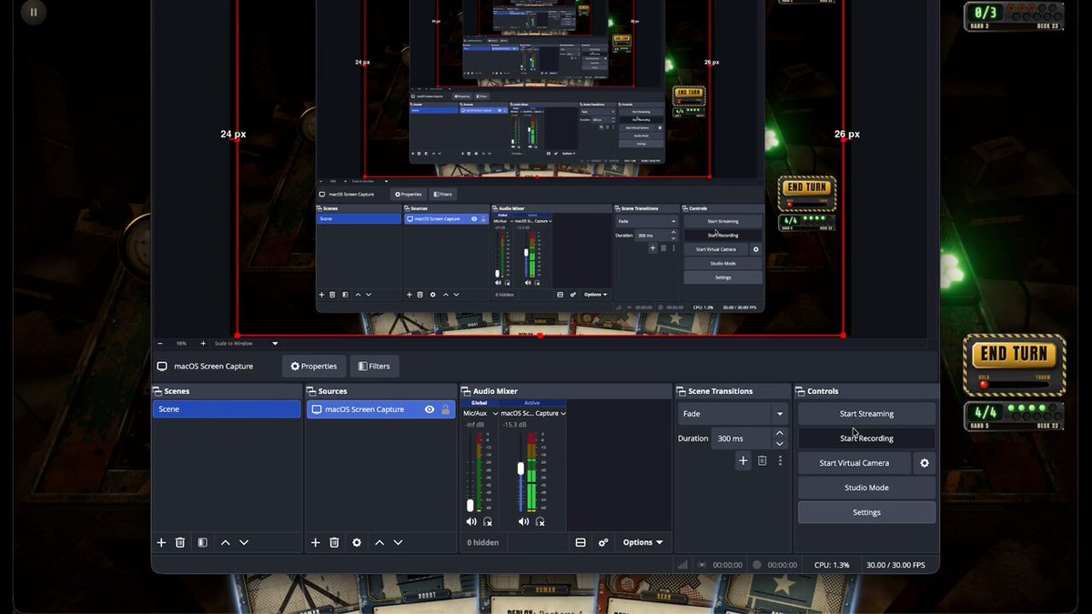
Task: Hide the macOS Screen Capture source
Action: [430, 409]
